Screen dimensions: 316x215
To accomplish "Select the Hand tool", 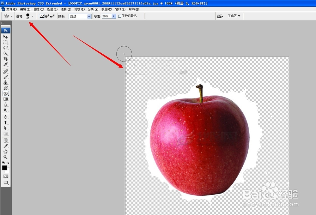I will click(5, 152).
